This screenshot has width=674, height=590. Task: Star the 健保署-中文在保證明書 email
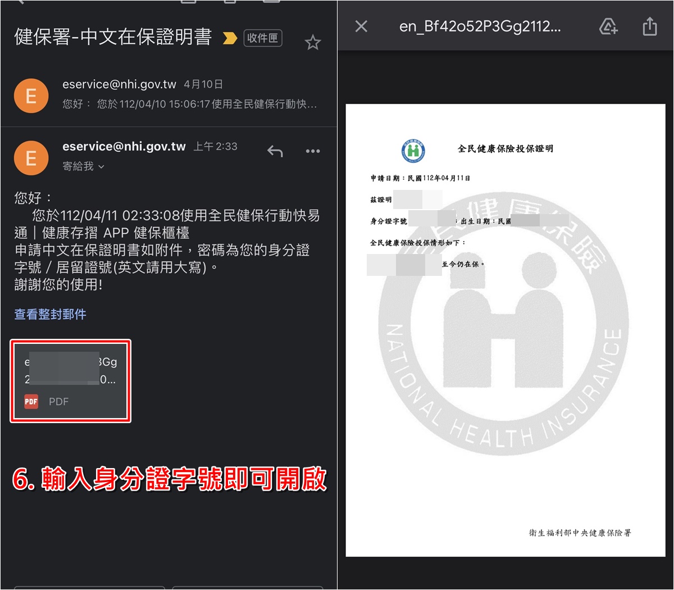click(313, 42)
